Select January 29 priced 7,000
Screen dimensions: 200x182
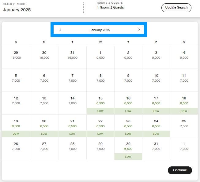point(100,149)
